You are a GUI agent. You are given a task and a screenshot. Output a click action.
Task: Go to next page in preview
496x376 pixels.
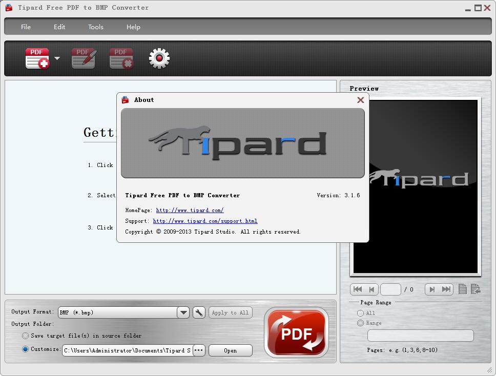[x=432, y=289]
